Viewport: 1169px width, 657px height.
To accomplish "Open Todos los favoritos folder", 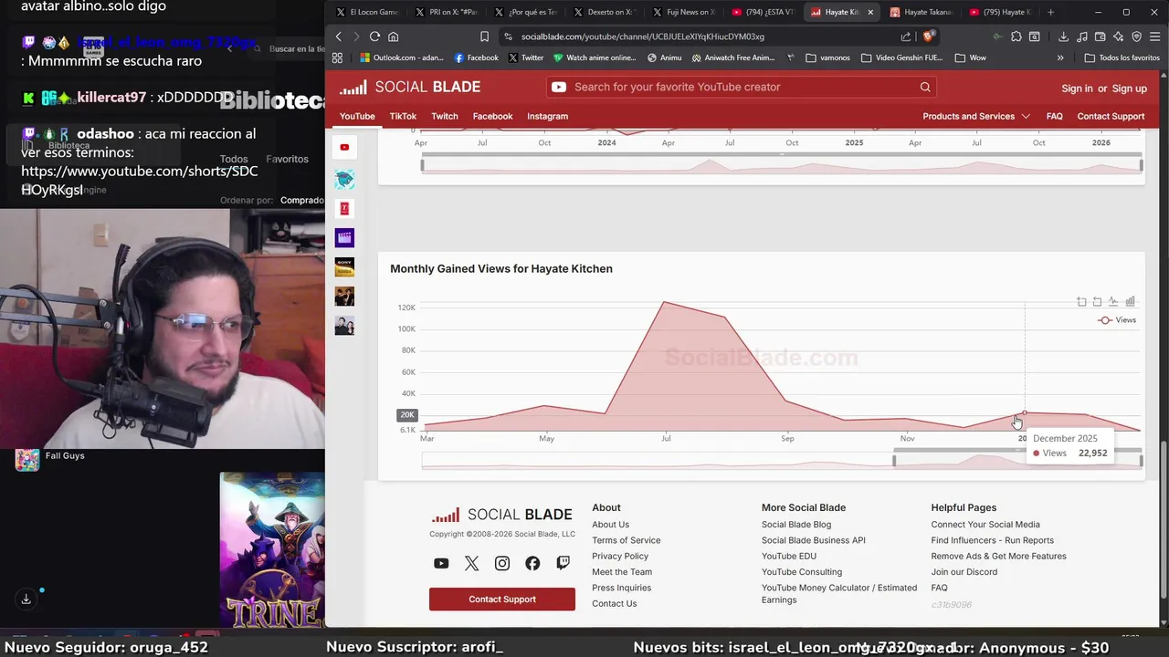I will (x=1122, y=57).
